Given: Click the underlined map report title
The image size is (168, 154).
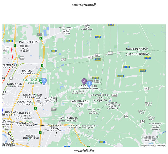Looking at the screenshot, I should click(84, 5).
